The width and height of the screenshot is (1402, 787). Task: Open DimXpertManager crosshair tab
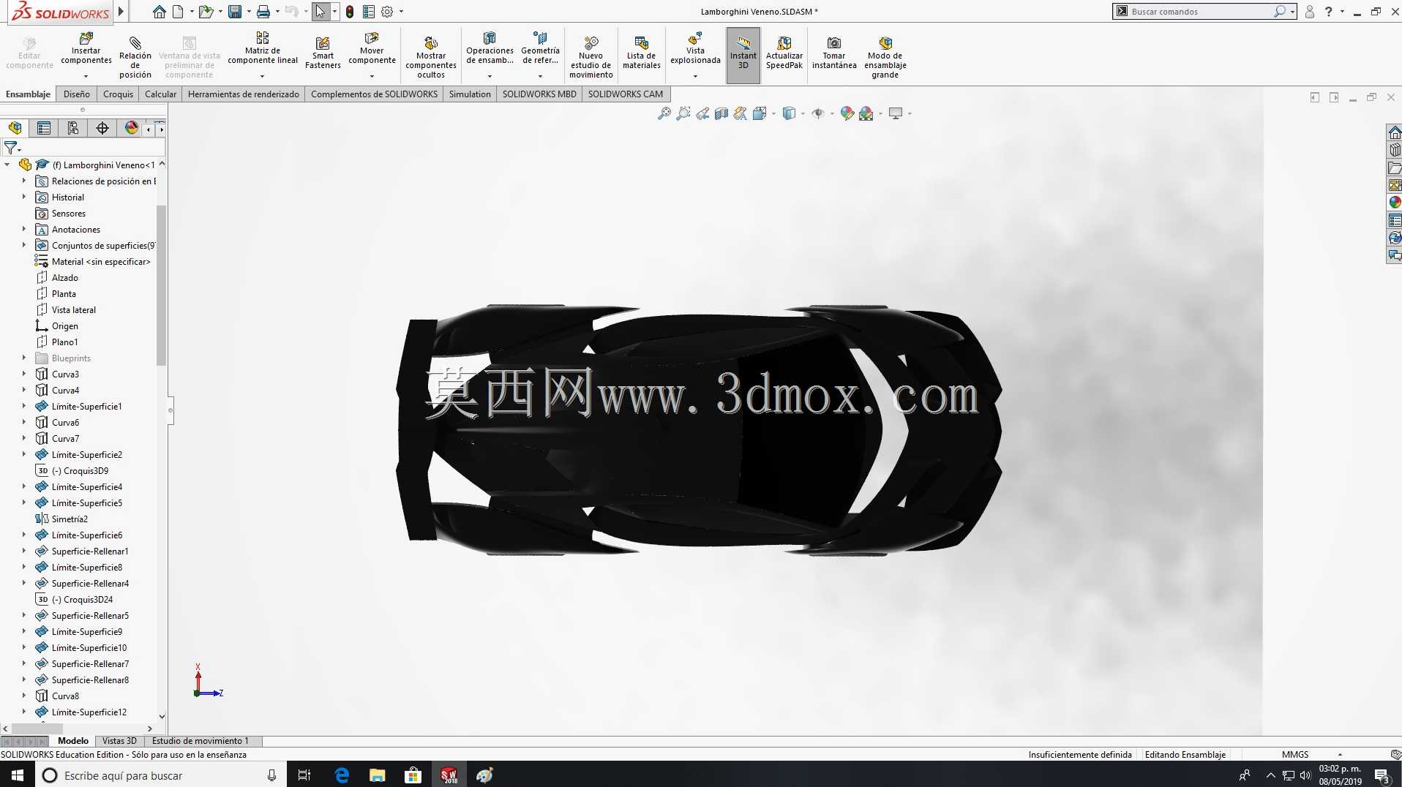coord(102,128)
